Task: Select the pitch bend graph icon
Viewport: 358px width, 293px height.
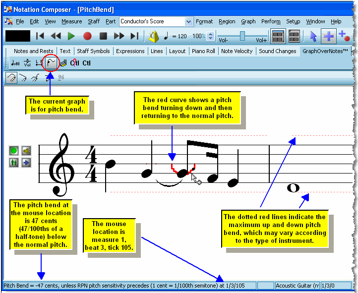Action: coord(51,63)
